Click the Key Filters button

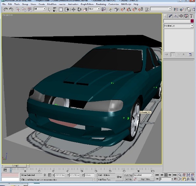click(x=146, y=179)
